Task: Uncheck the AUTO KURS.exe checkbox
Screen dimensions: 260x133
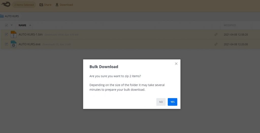Action: click(x=7, y=44)
